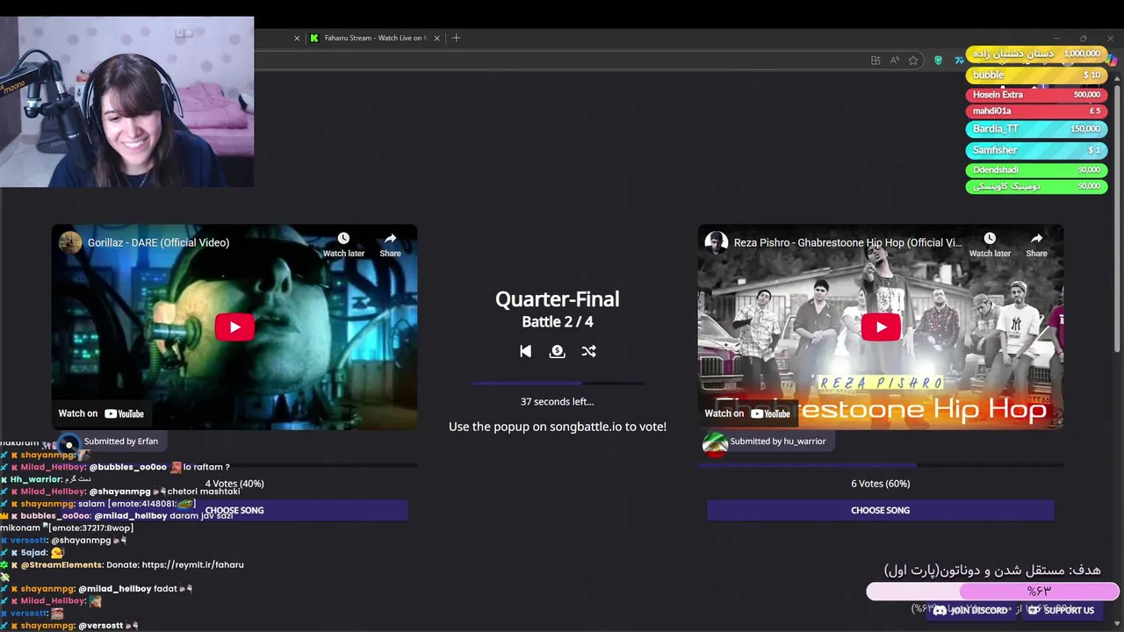Bookmark page with the star icon

point(913,61)
